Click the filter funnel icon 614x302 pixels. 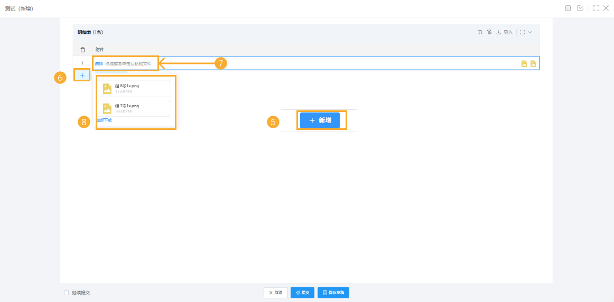tap(489, 32)
